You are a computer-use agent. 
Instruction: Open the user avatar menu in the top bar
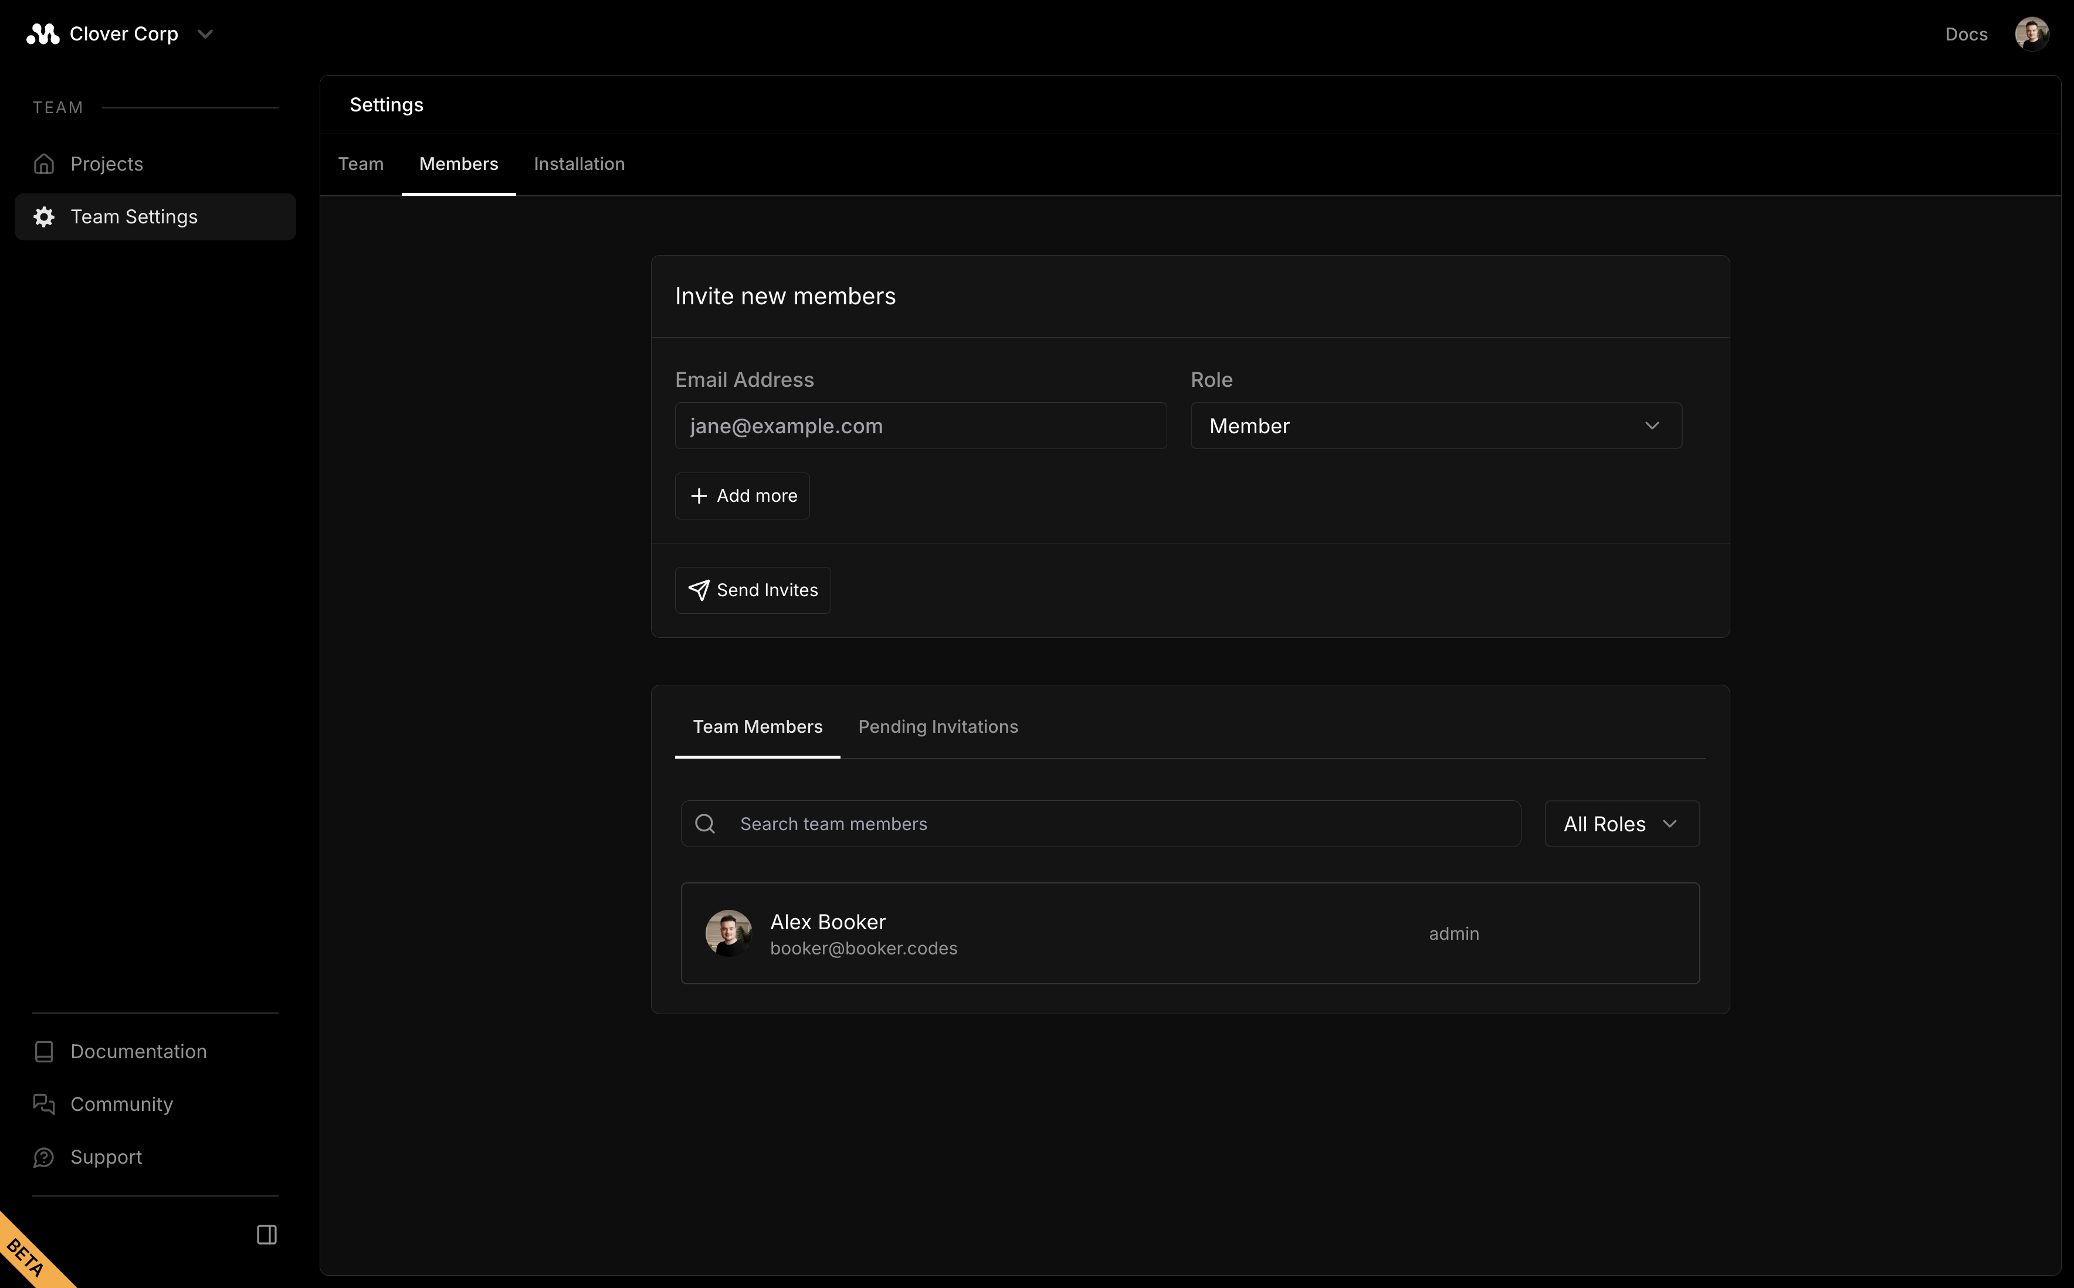coord(2031,34)
